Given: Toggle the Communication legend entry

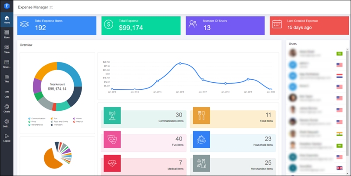Looking at the screenshot, I should pyautogui.click(x=37, y=119).
